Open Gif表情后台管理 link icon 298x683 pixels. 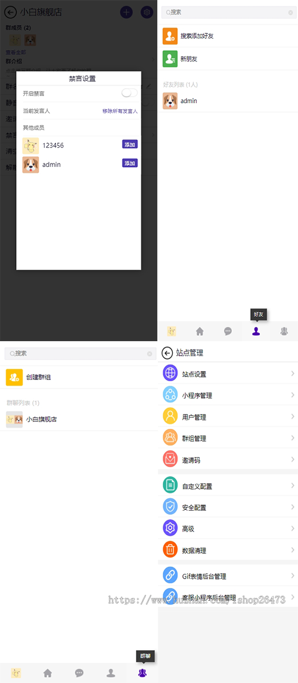(170, 575)
